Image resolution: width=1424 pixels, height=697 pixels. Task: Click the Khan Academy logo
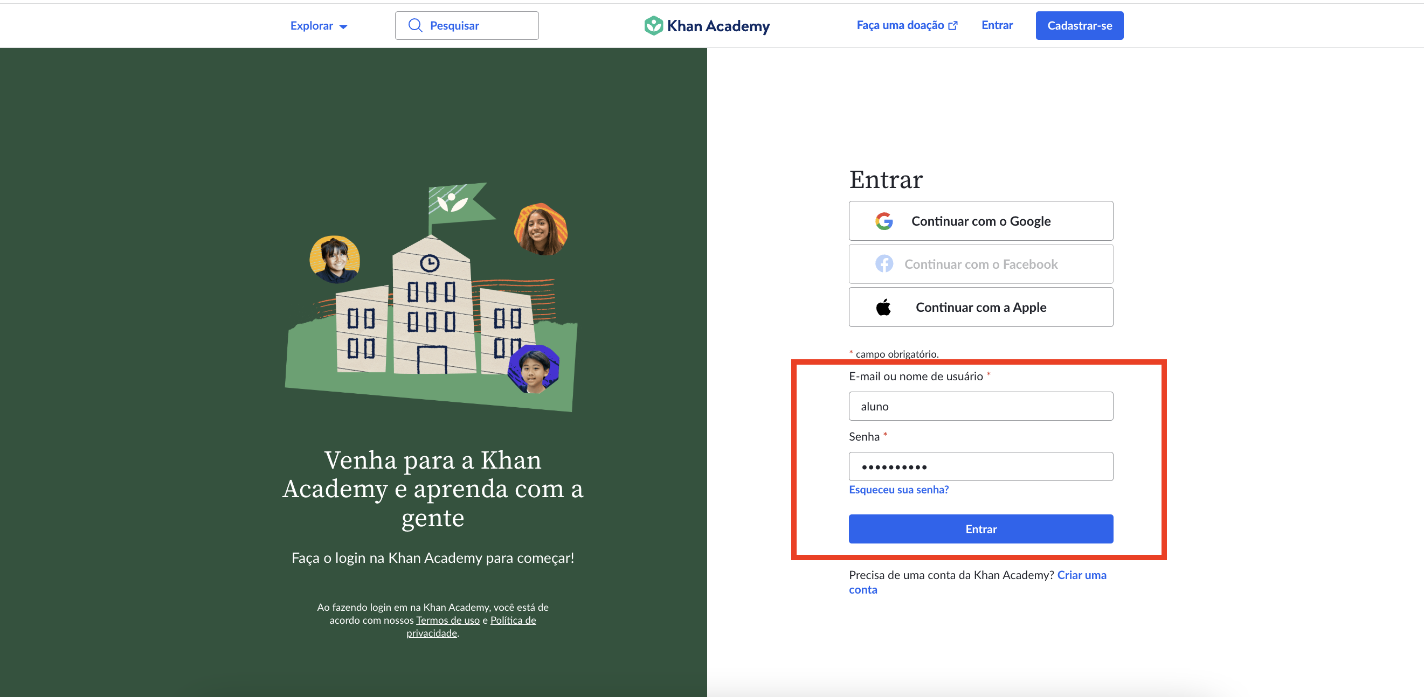coord(707,25)
